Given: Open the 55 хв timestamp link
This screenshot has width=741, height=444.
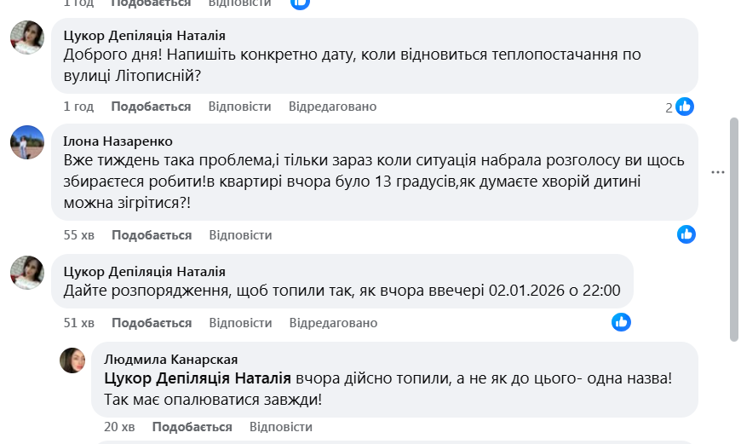Looking at the screenshot, I should tap(79, 235).
